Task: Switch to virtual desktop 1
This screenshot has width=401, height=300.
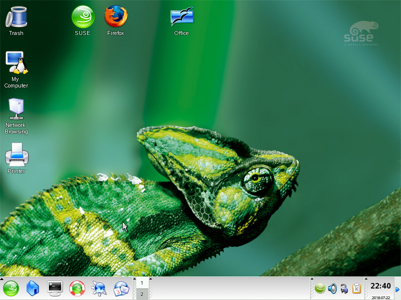Action: click(141, 283)
